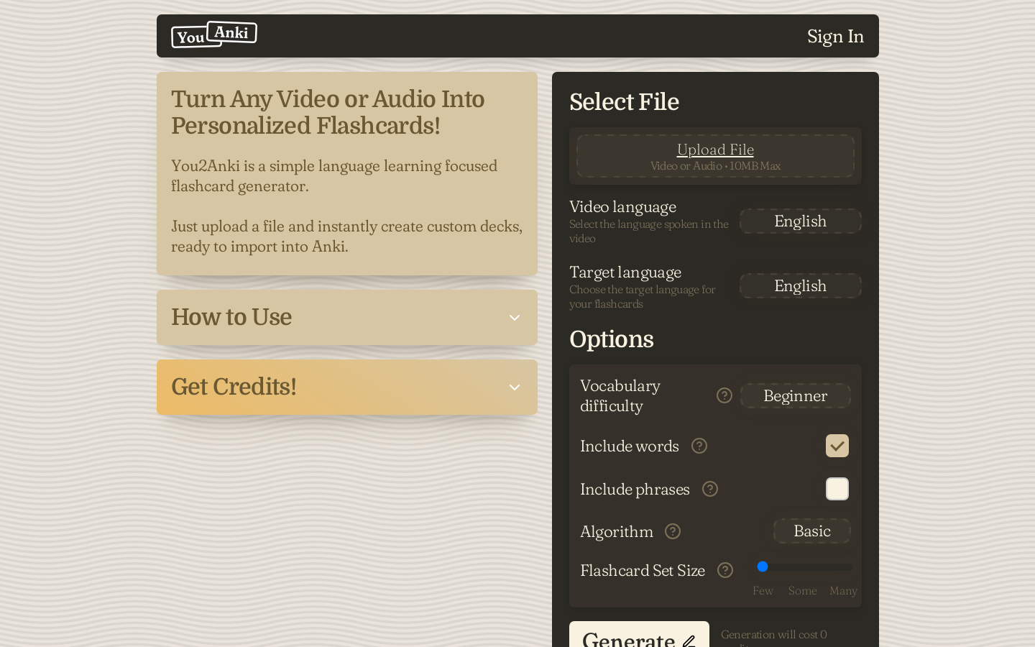Click the Flashcard Set Size slider handle

tap(763, 566)
